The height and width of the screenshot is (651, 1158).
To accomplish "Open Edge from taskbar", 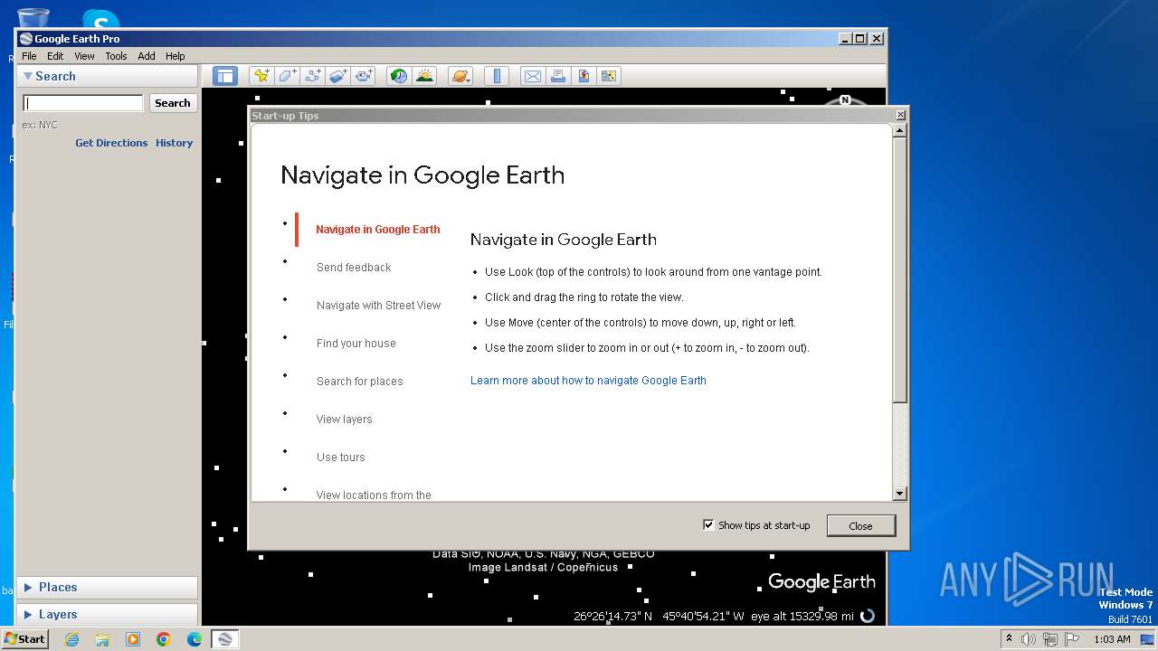I will tap(195, 639).
